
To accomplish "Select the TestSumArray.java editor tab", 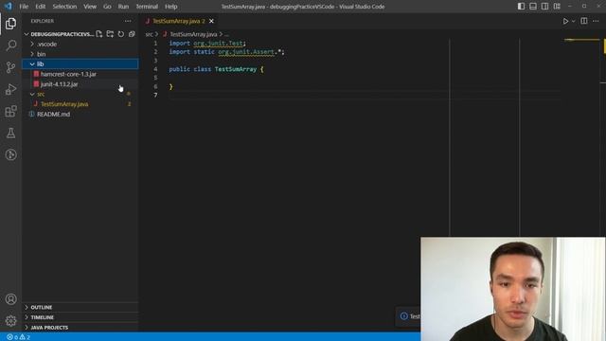I will 179,21.
